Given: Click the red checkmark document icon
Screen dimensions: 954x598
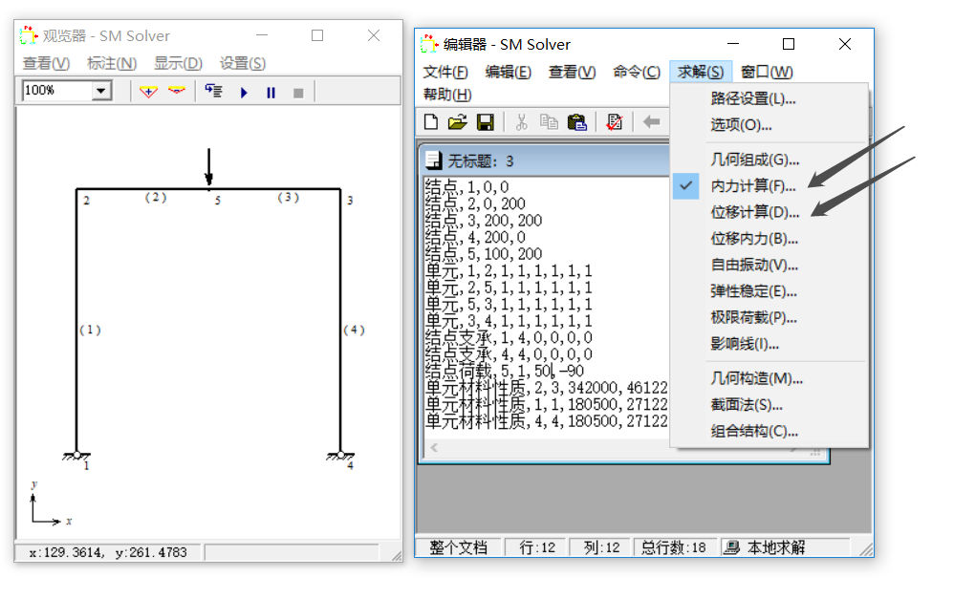Looking at the screenshot, I should pyautogui.click(x=615, y=122).
